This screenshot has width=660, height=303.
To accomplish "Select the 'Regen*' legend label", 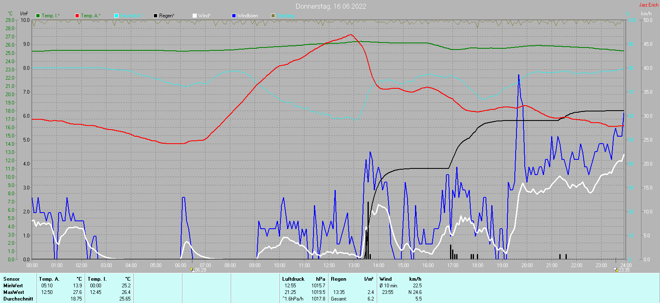I will pos(167,16).
